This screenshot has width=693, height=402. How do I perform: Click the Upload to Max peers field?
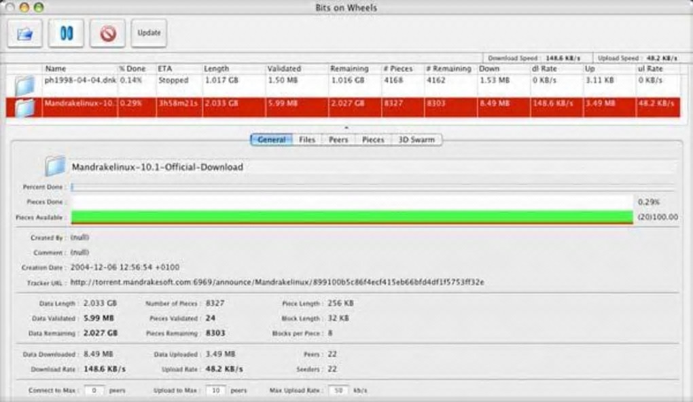pos(215,390)
